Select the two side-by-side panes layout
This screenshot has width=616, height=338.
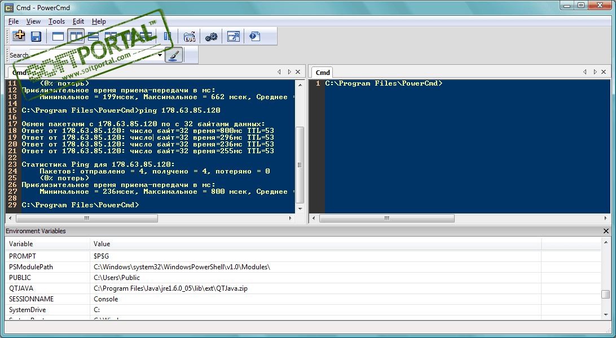click(x=76, y=37)
